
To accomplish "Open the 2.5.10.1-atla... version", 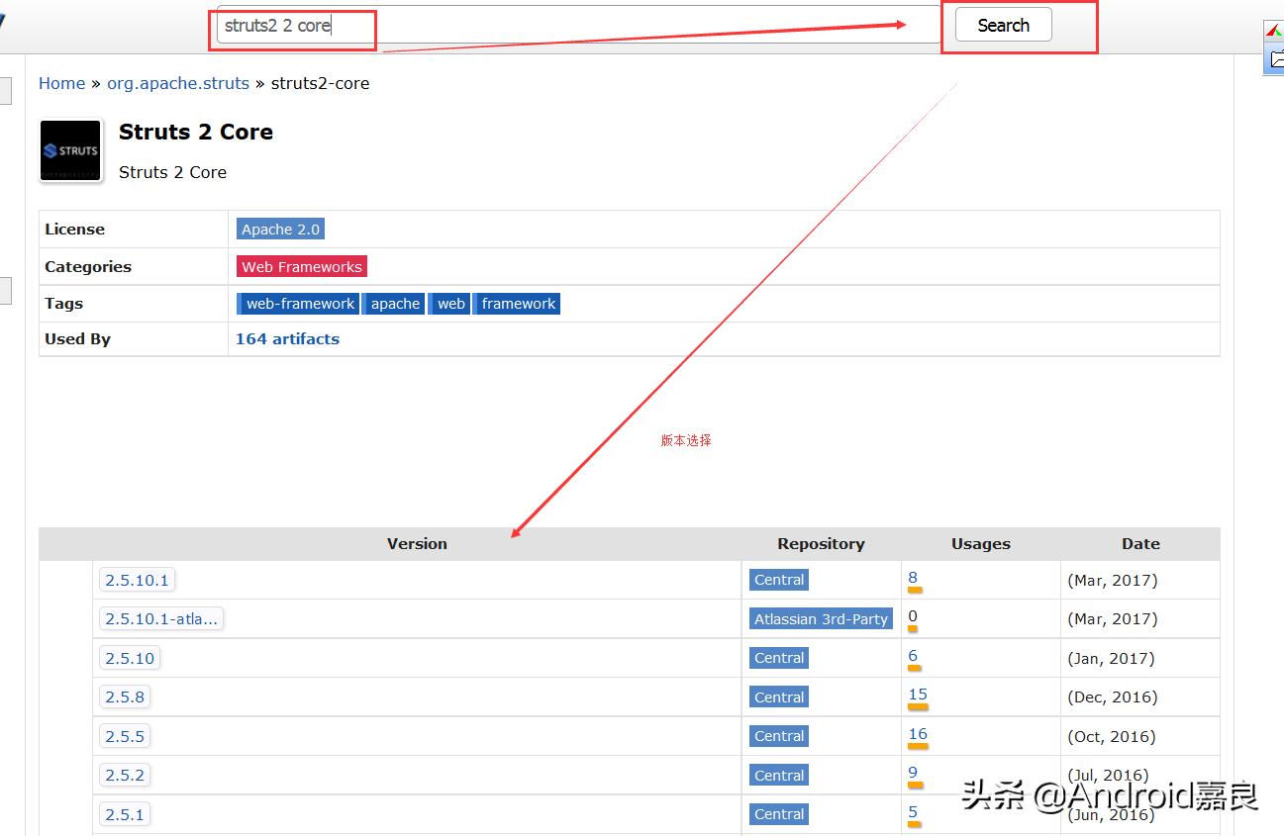I will coord(160,618).
